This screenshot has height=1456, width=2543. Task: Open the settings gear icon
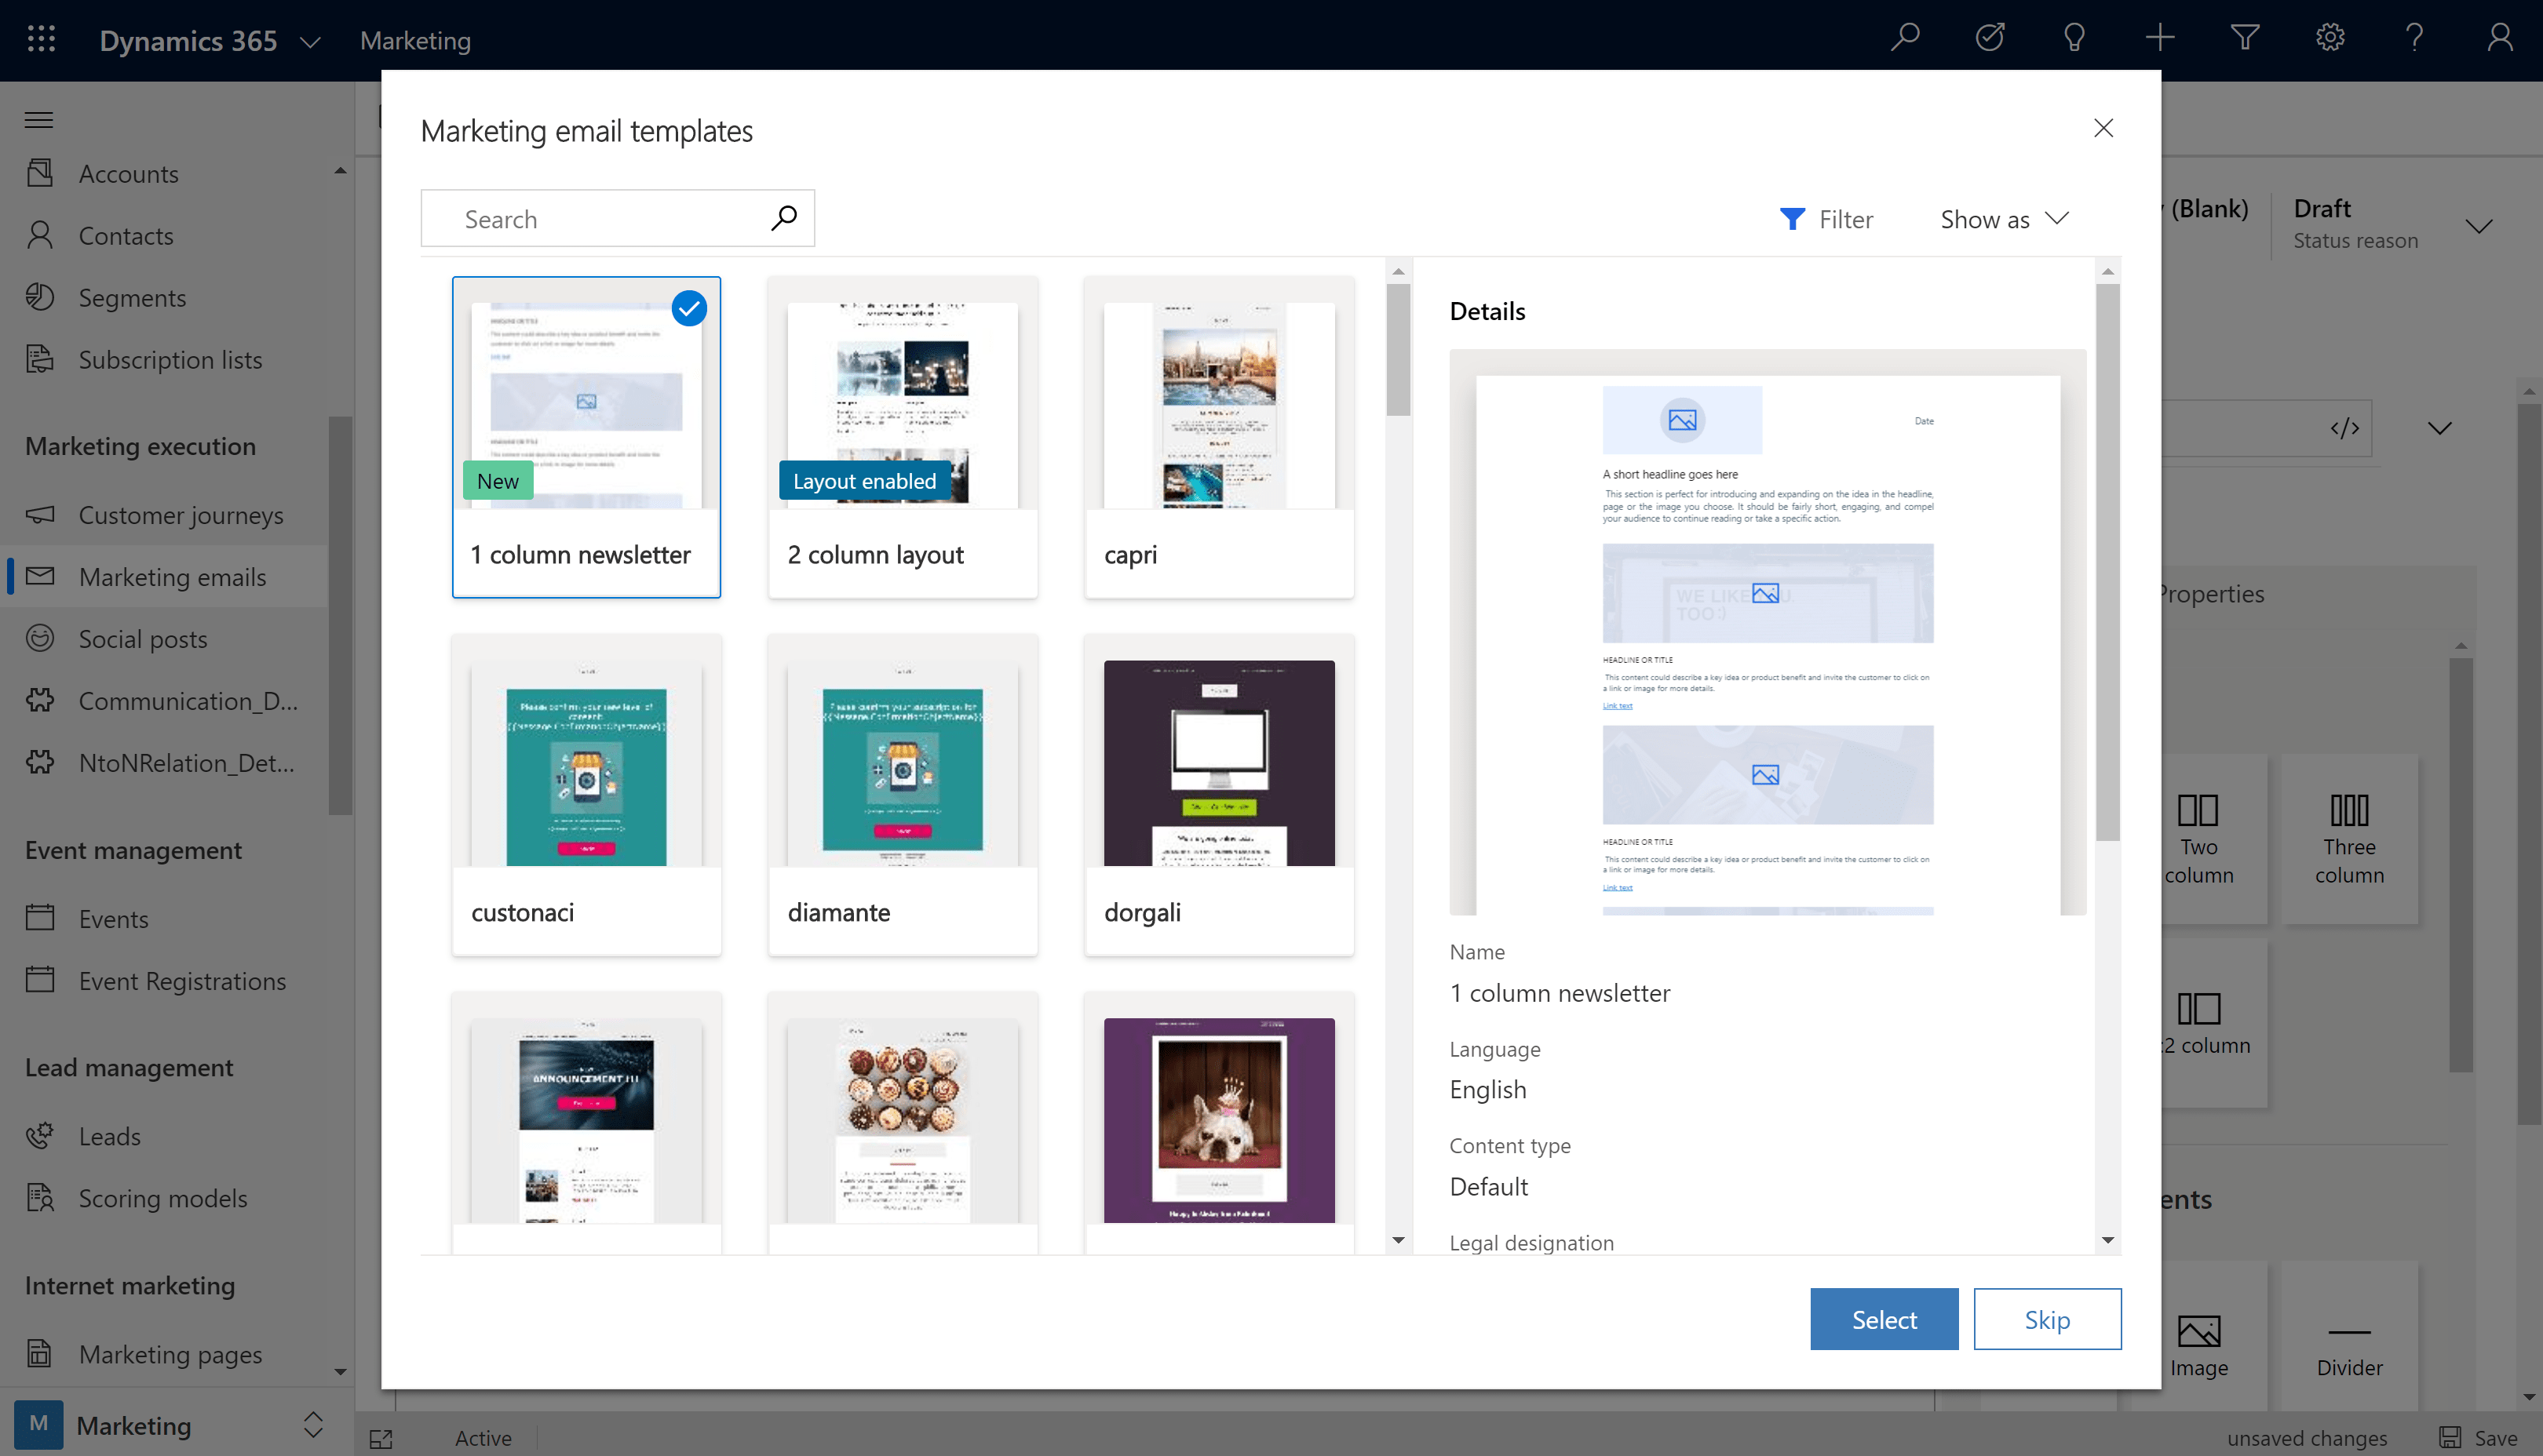(x=2329, y=38)
